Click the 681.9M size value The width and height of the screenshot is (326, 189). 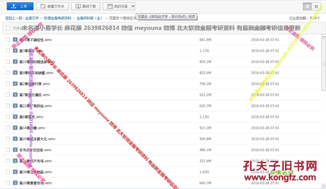[205, 40]
